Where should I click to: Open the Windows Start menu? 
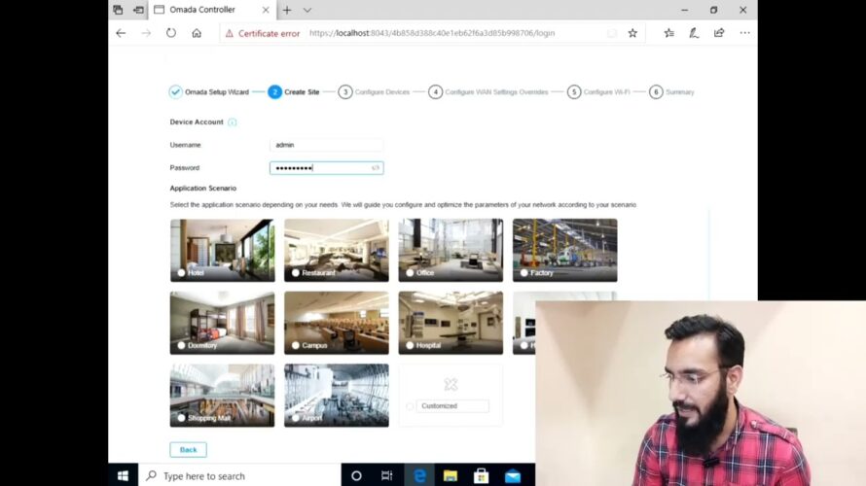(124, 475)
